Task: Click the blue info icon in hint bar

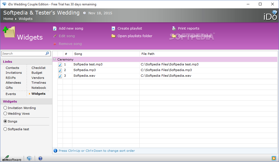Action: pyautogui.click(x=55, y=151)
